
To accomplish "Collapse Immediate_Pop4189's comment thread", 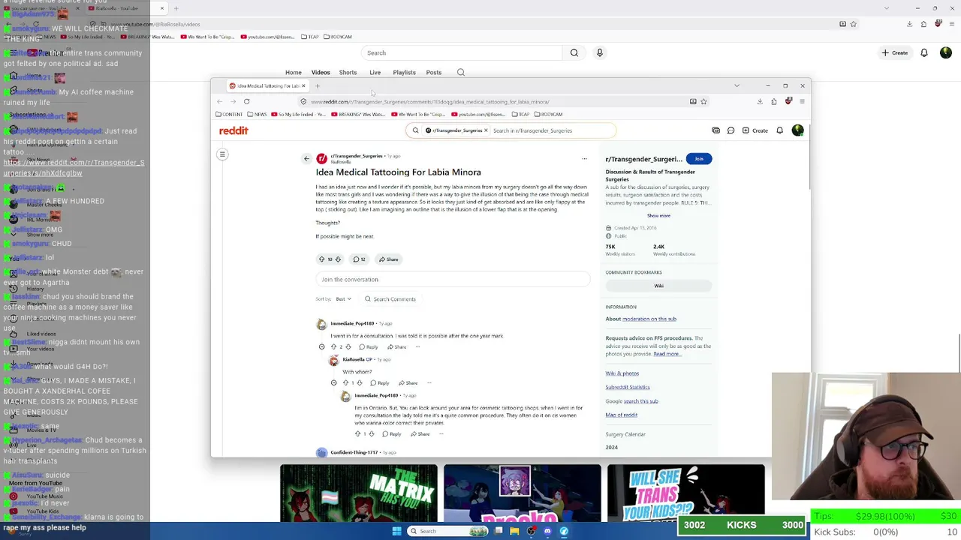I will click(322, 347).
